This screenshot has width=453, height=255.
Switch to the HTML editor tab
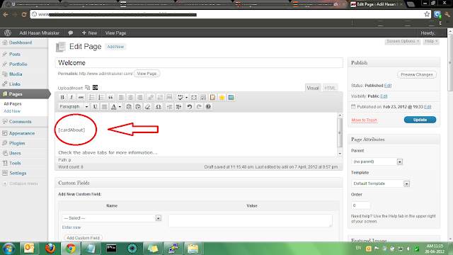coord(330,88)
